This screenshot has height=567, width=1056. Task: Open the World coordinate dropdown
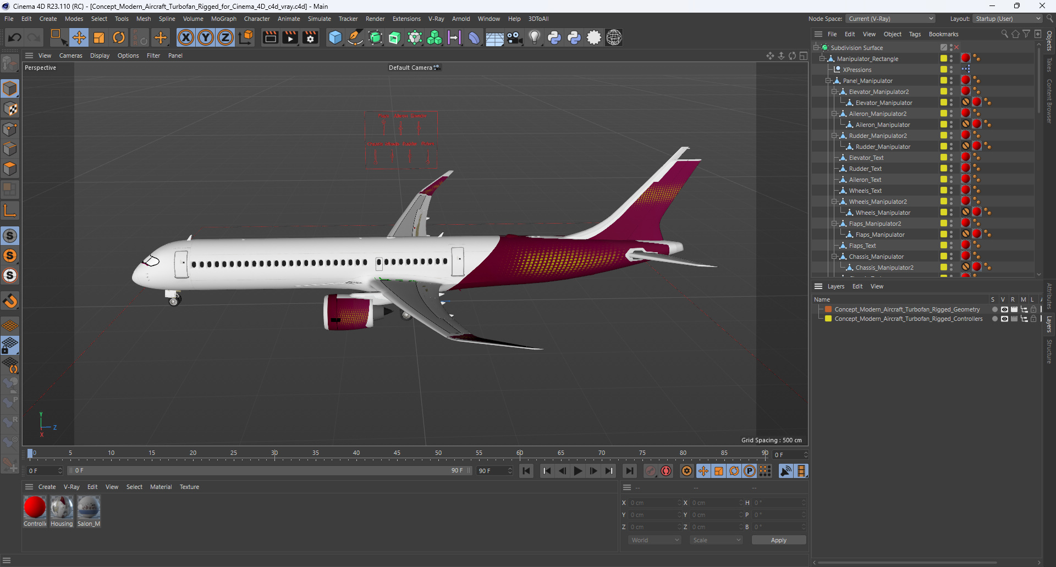coord(654,540)
